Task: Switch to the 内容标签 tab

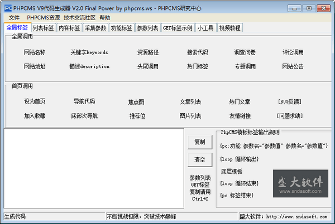Action: 69,28
